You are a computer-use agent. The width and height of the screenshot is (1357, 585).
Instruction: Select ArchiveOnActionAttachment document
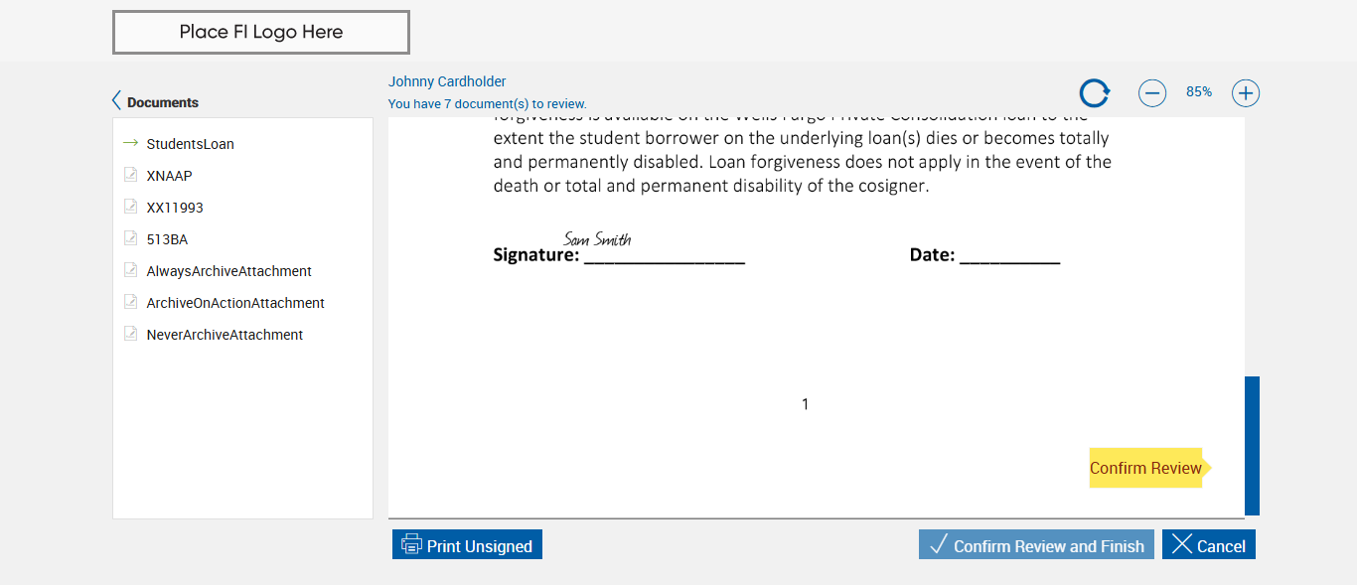tap(235, 303)
